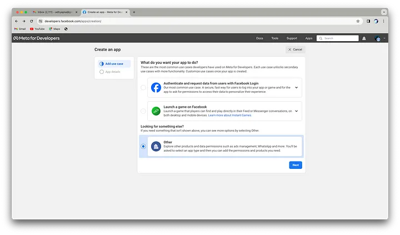
Task: Click the site info icon in address bar
Action: point(41,21)
